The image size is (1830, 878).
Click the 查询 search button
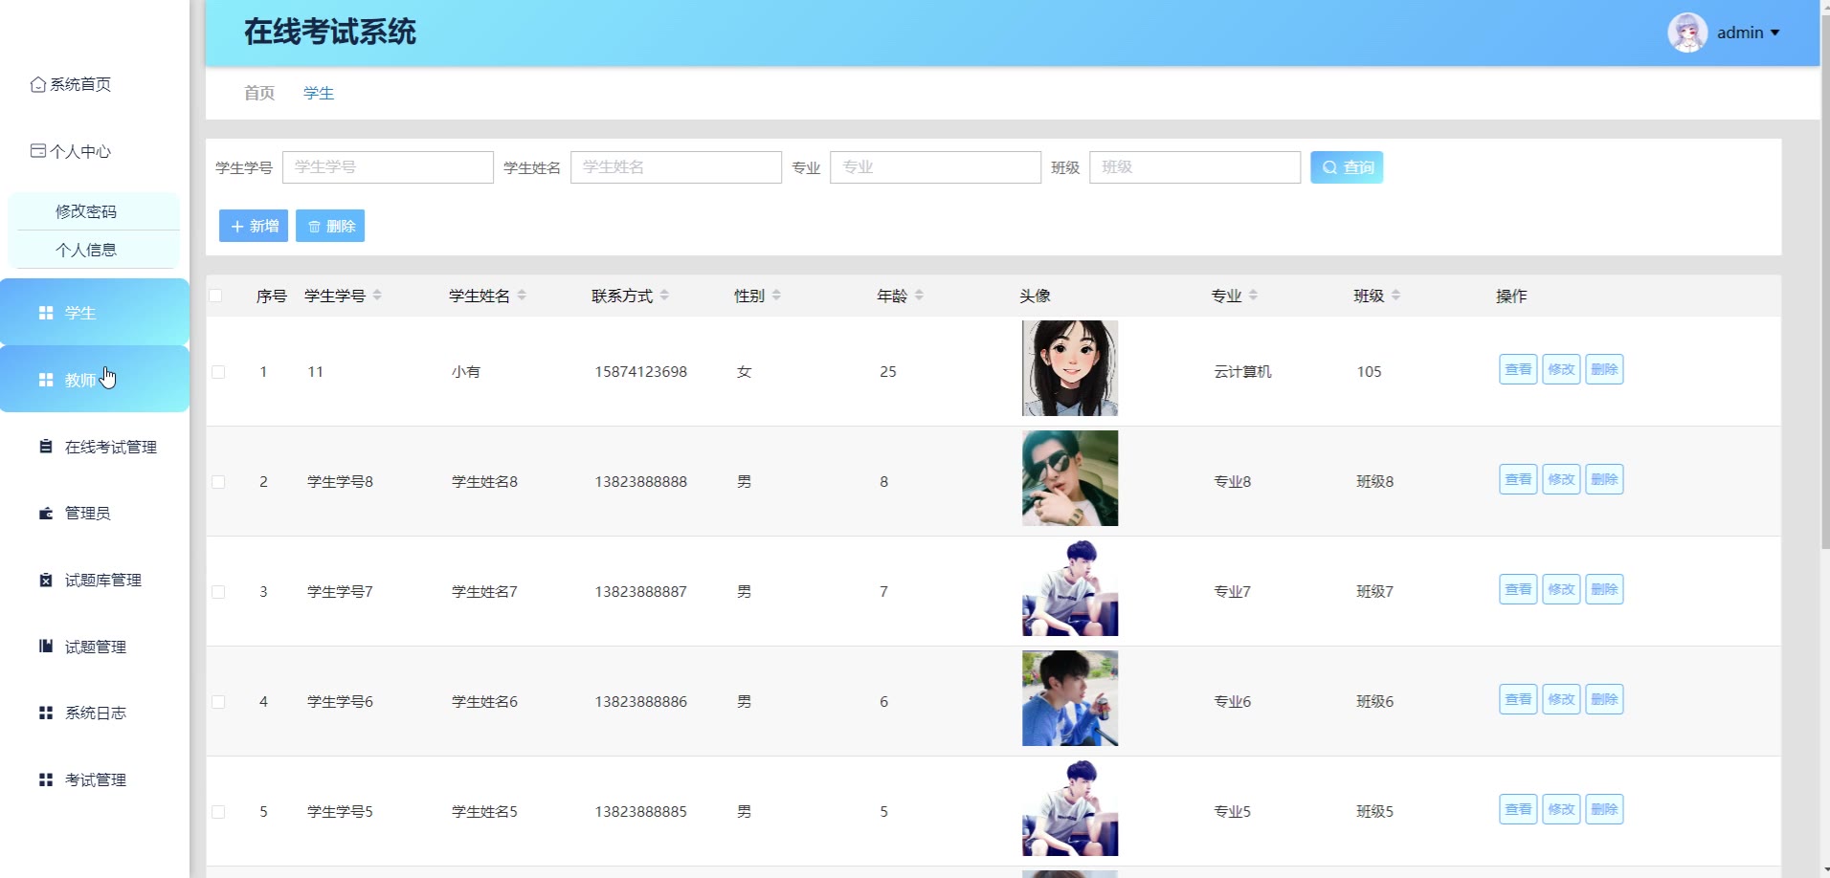[x=1347, y=167]
